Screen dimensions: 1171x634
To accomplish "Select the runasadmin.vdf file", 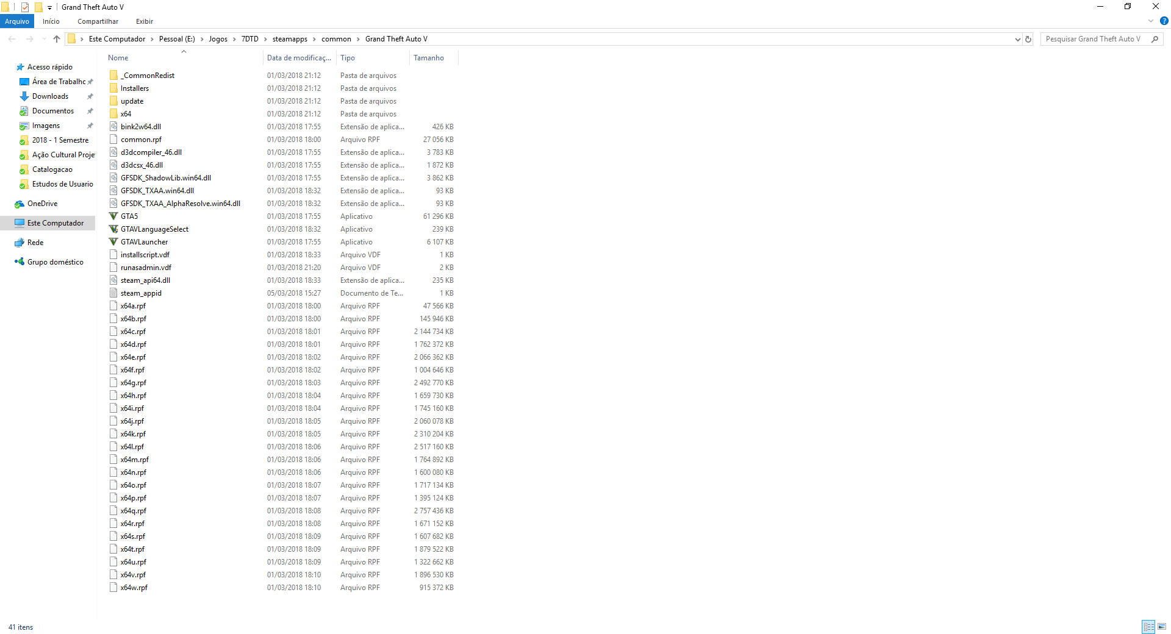I will pyautogui.click(x=146, y=268).
